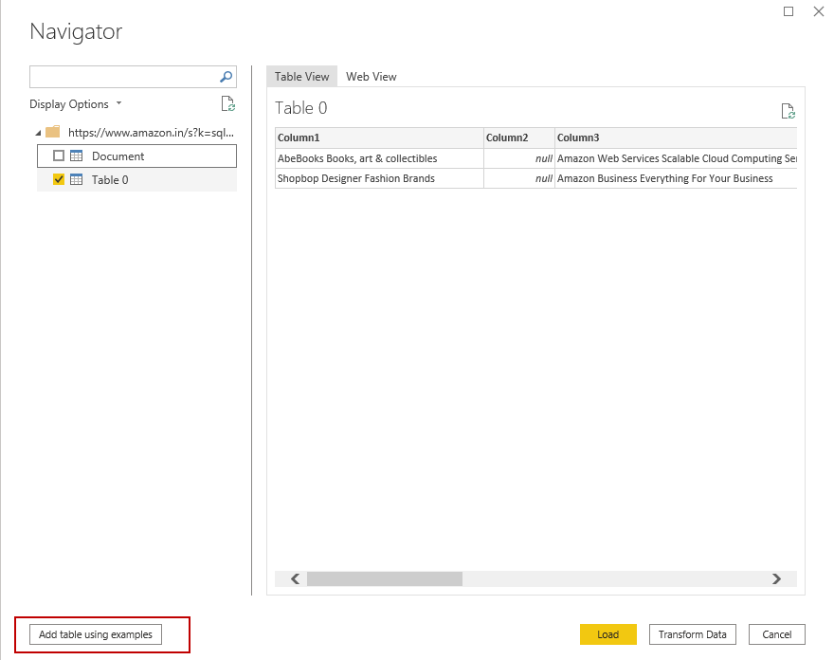Click the Table 0 table icon
The image size is (834, 660).
[x=77, y=179]
